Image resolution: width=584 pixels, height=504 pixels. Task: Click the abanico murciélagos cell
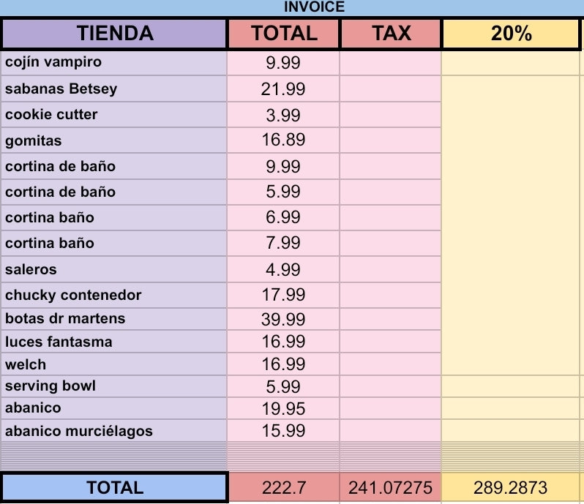pyautogui.click(x=114, y=431)
